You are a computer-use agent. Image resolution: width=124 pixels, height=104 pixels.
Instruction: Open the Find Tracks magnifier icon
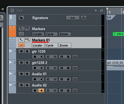(101, 10)
